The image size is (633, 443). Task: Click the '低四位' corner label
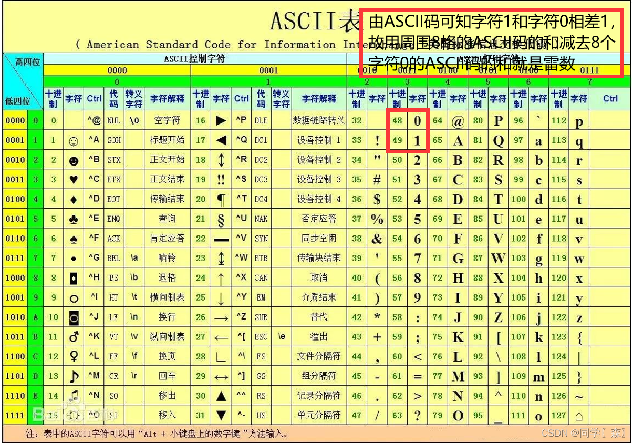coord(17,101)
